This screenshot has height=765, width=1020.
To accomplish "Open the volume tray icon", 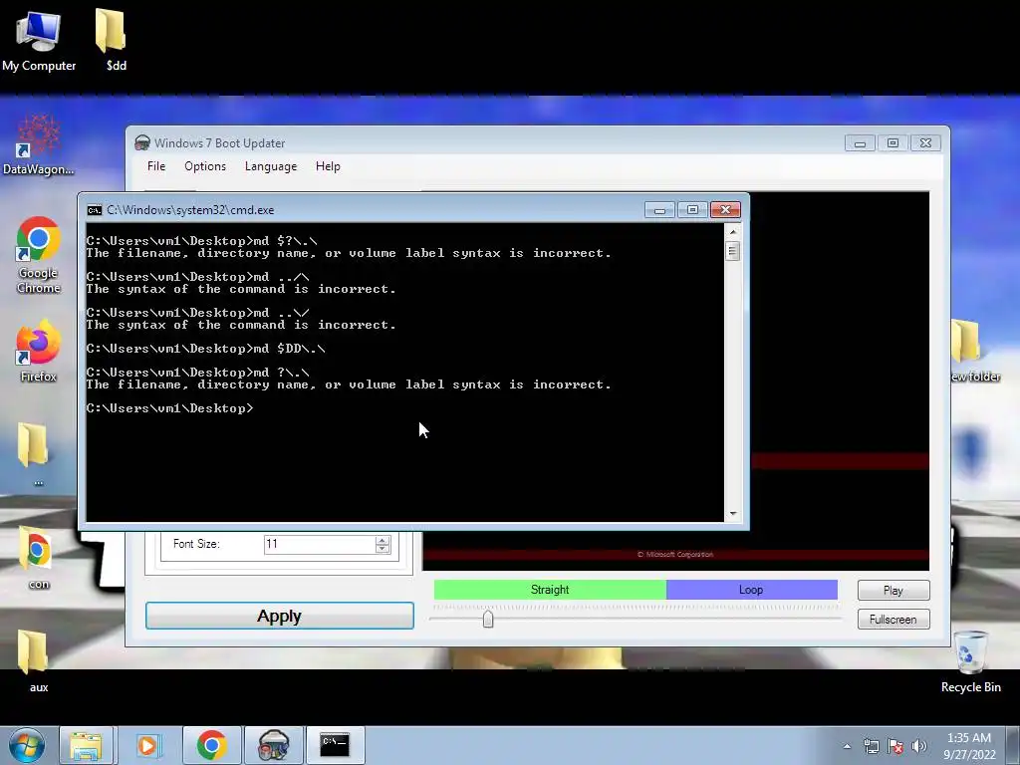I will point(919,746).
